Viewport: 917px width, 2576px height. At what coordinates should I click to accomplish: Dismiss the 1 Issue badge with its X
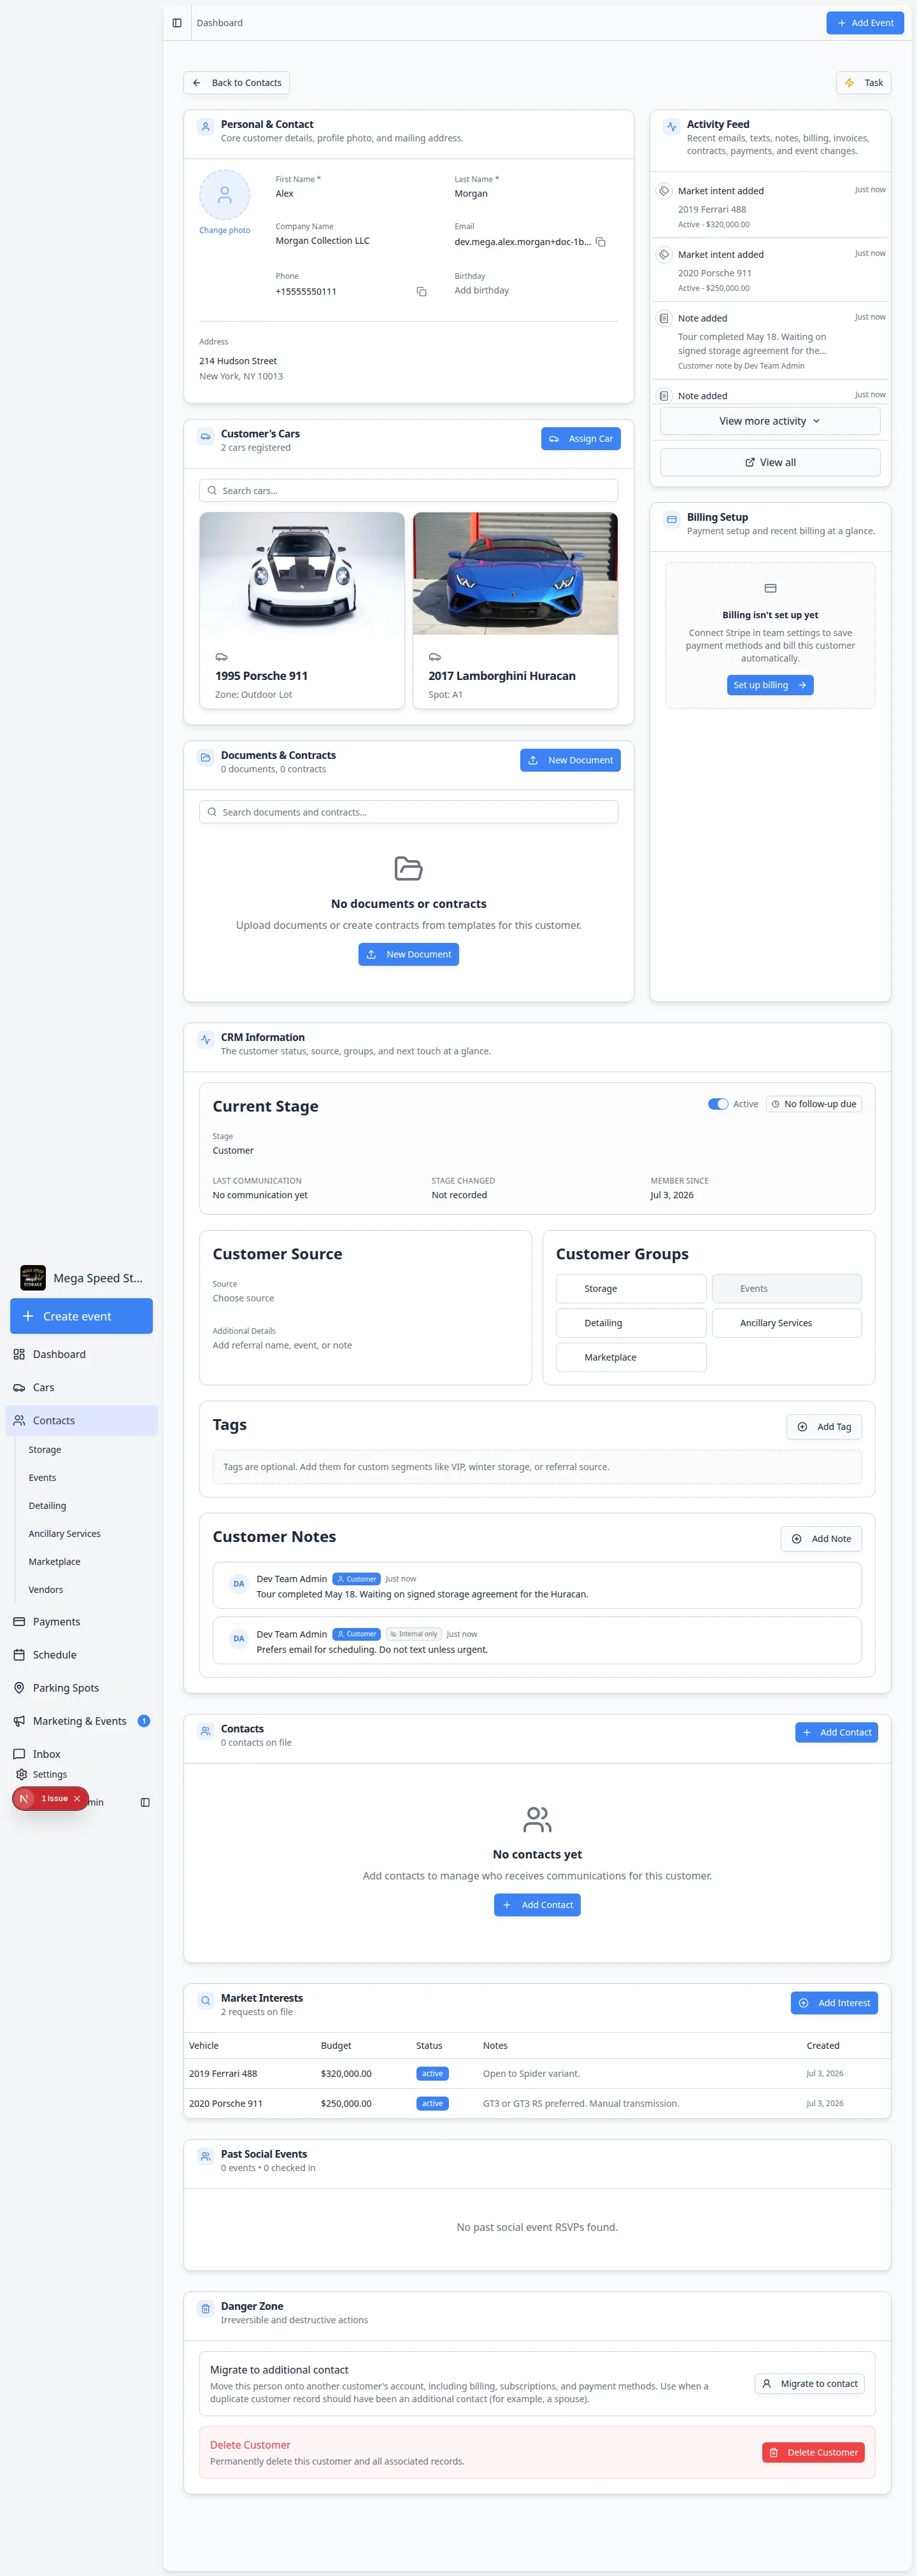coord(77,1798)
